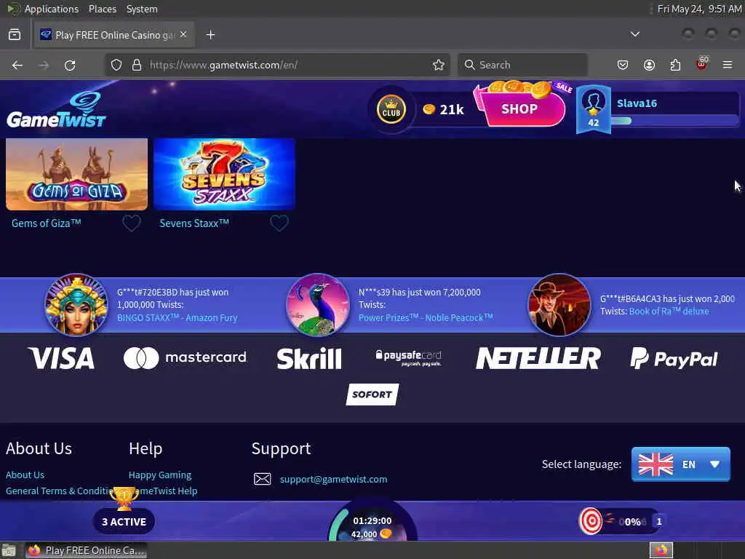
Task: Open the Sevens Staxx game thumbnail
Action: (x=224, y=174)
